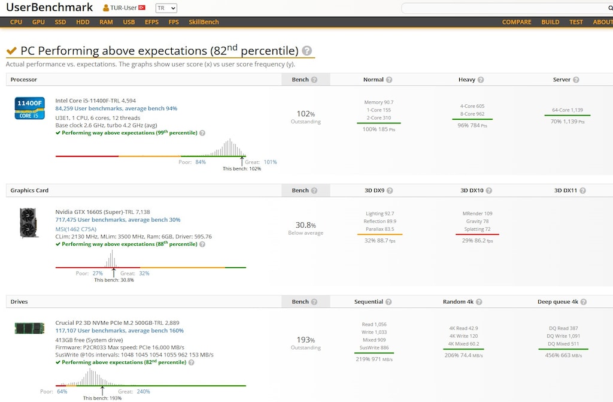Viewport: 613px width, 402px height.
Task: Open the MSI(1462 C75A) link
Action: 76,229
